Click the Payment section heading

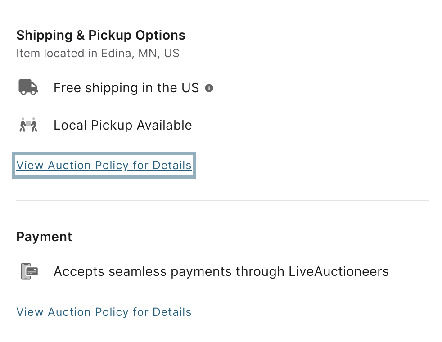coord(44,237)
